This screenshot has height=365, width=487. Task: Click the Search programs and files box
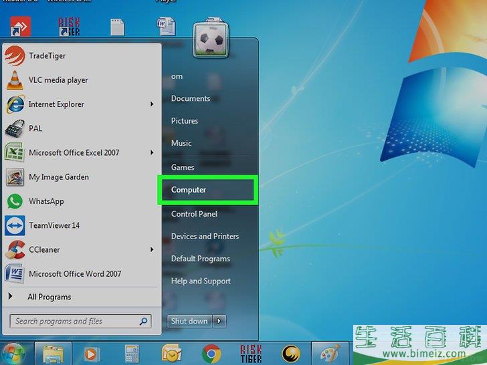75,322
